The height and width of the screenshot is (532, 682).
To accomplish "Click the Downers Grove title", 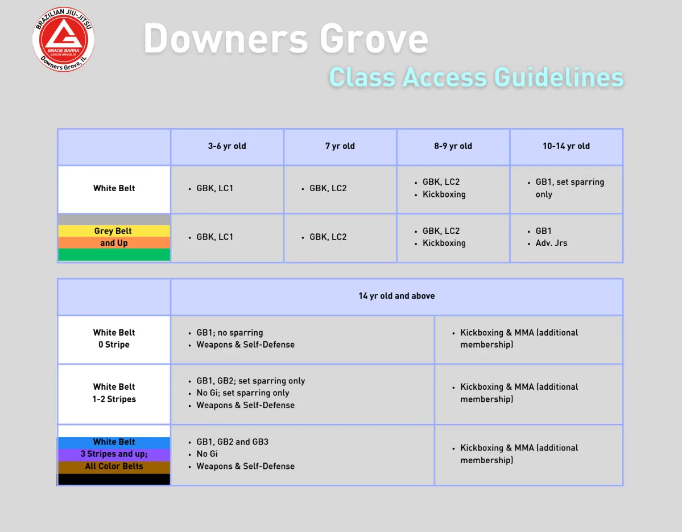I will pyautogui.click(x=286, y=39).
